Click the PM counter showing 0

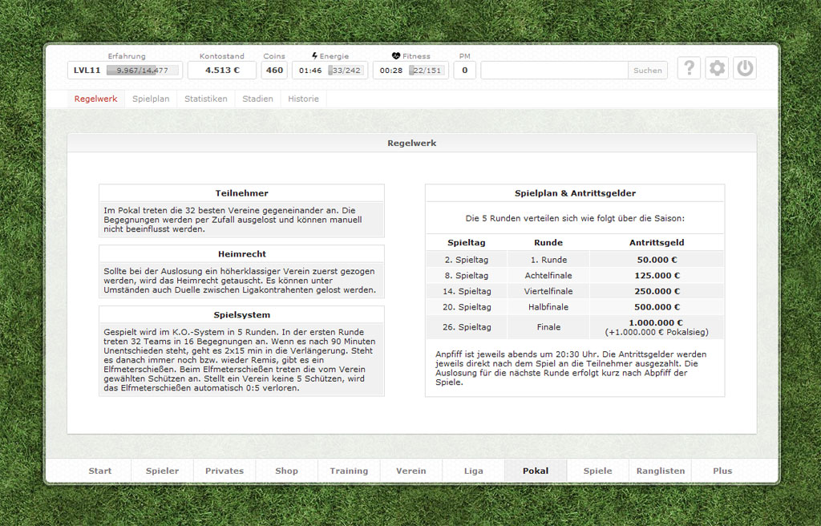click(x=464, y=71)
